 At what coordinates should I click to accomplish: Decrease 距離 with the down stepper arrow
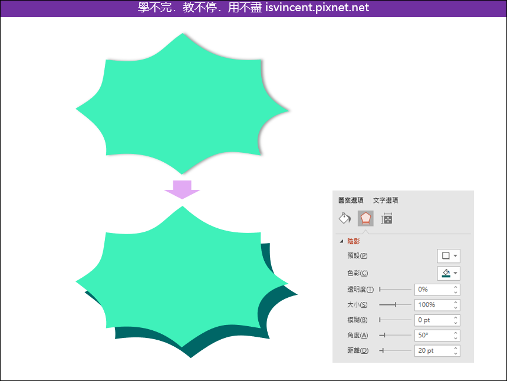pos(456,353)
